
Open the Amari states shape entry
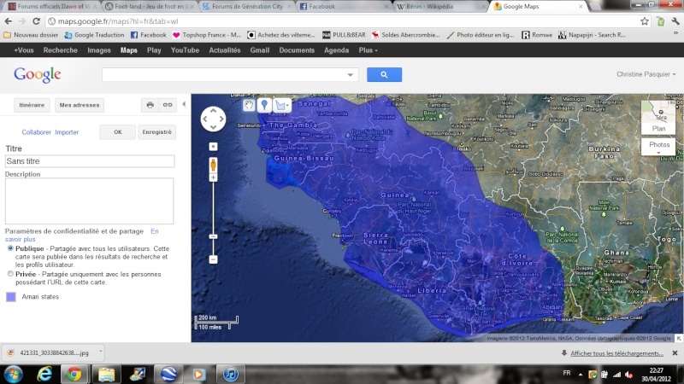[x=40, y=296]
